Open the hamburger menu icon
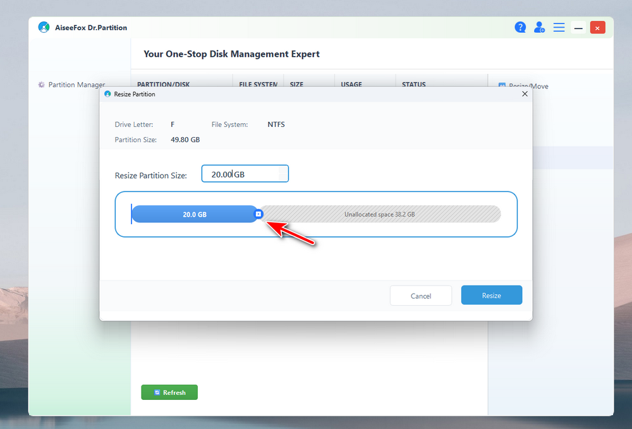The width and height of the screenshot is (632, 429). [559, 27]
